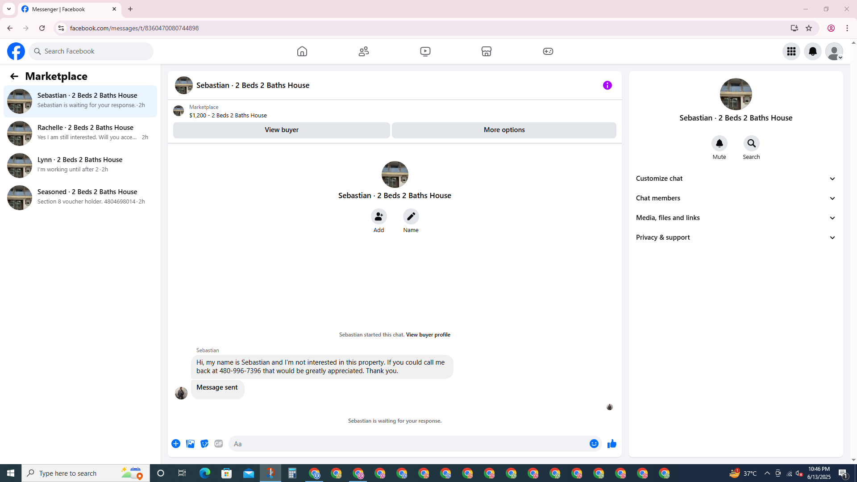Open a new browser tab
This screenshot has height=482, width=857.
tap(130, 9)
